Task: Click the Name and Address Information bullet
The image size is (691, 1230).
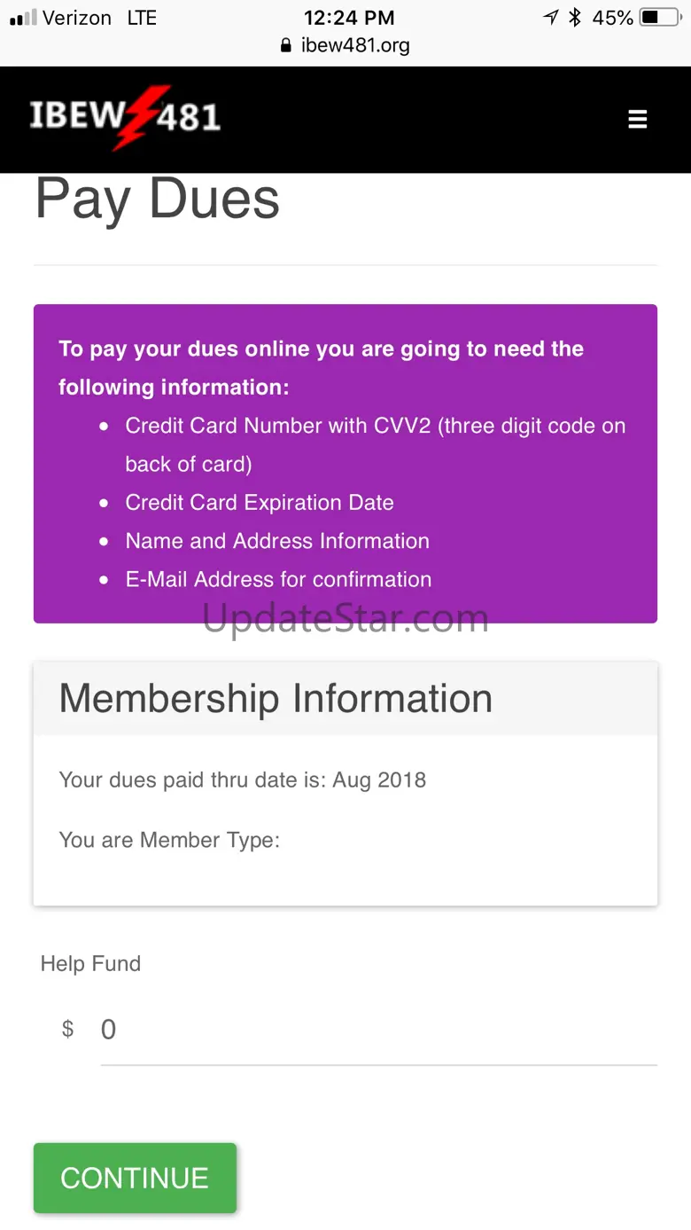Action: [x=277, y=541]
